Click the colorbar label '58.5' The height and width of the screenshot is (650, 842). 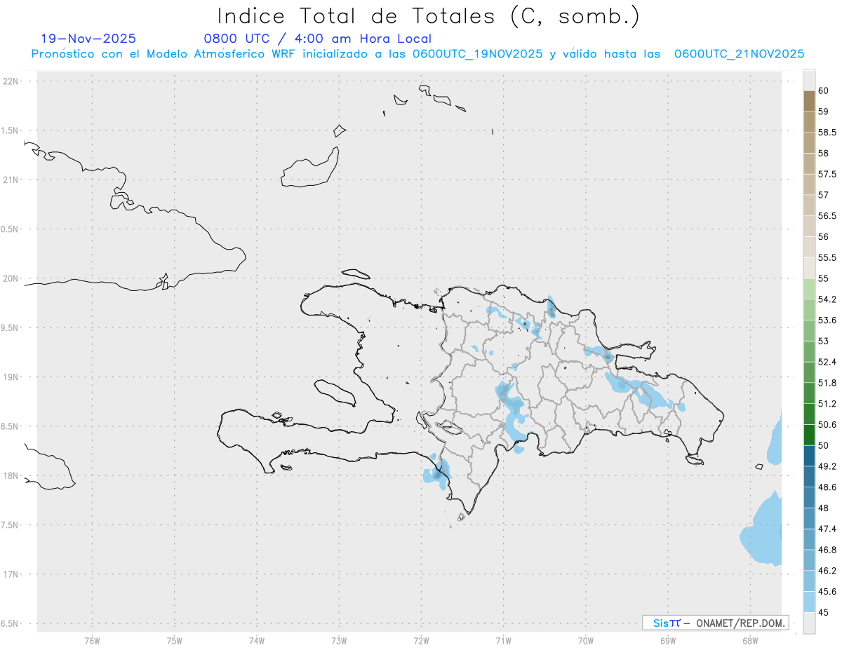[827, 132]
